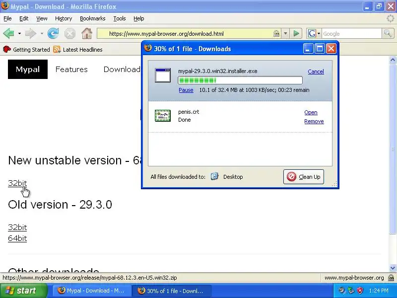Image resolution: width=397 pixels, height=298 pixels.
Task: Click the 64bit link under Old version
Action: click(17, 238)
